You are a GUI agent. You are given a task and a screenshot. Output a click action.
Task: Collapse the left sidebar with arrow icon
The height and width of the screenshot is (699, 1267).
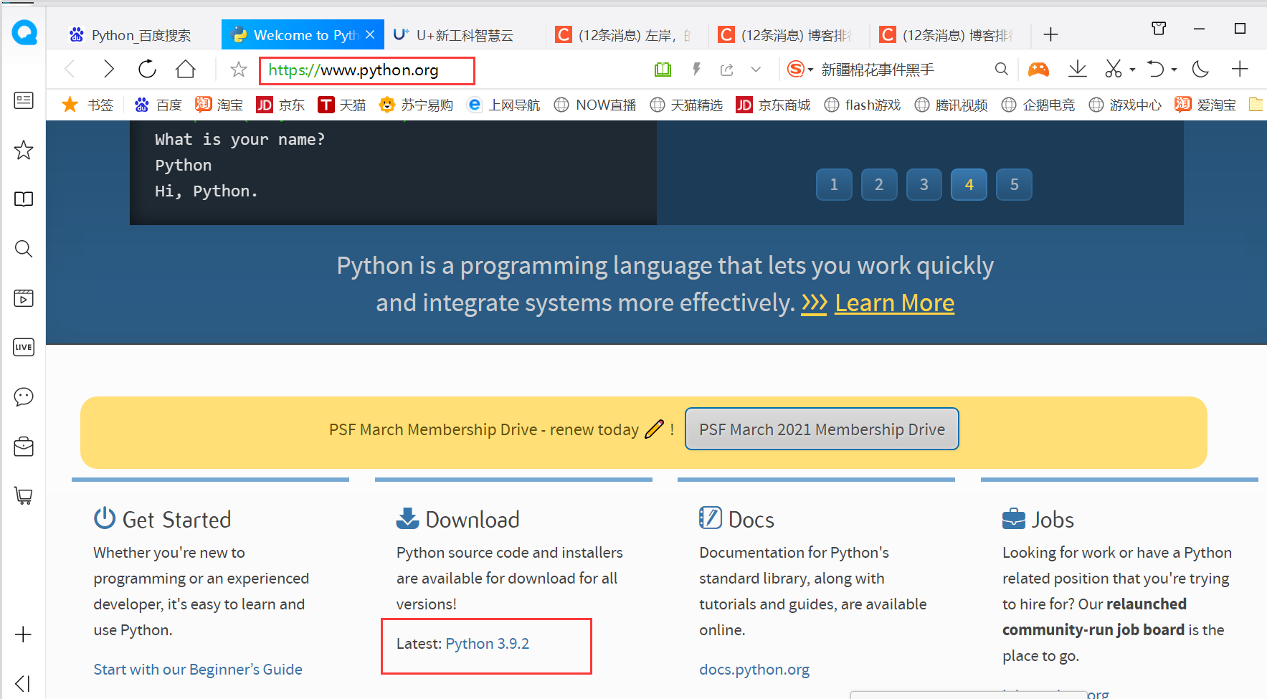[x=23, y=683]
